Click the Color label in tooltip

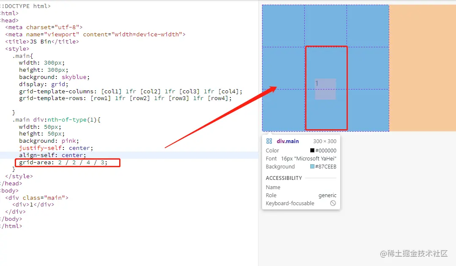pos(272,150)
